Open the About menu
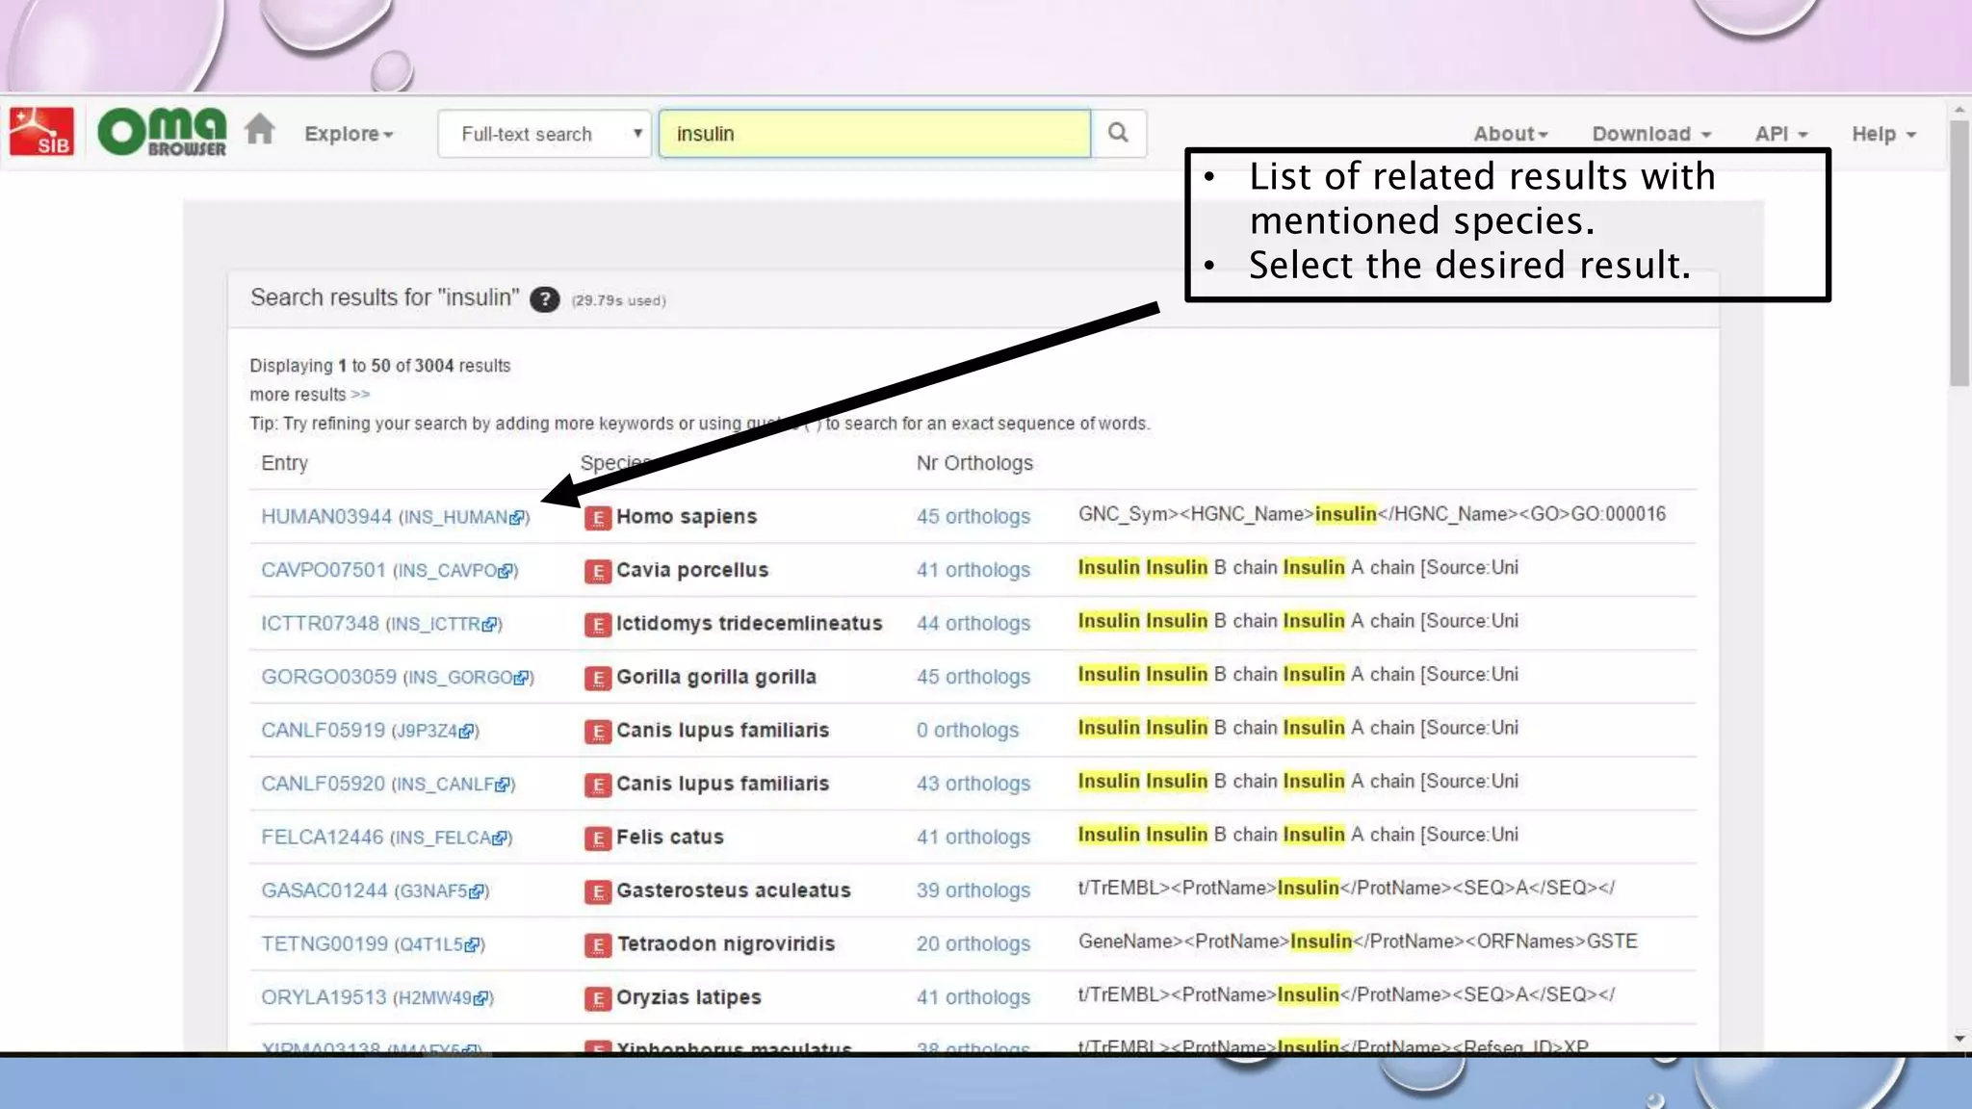Screen dimensions: 1972x1109 [1510, 134]
